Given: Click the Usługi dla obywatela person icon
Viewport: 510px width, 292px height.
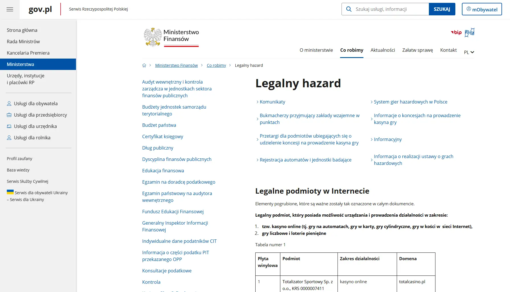Looking at the screenshot, I should point(9,103).
